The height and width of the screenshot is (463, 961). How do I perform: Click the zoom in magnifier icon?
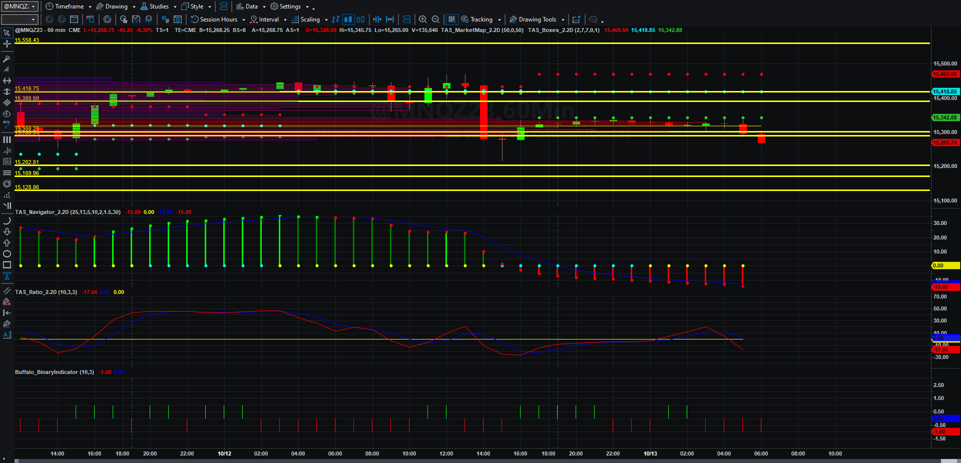pos(423,19)
